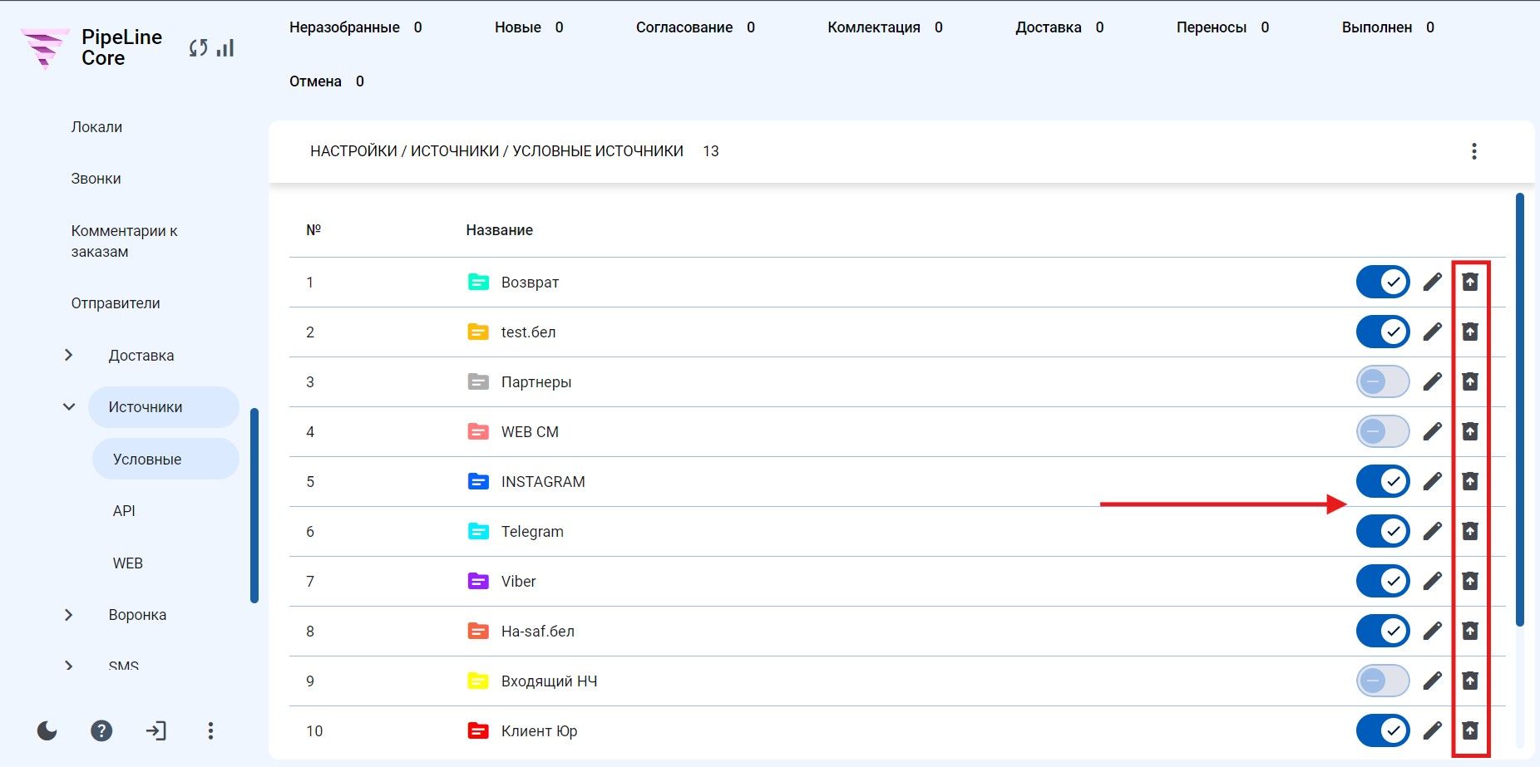Enable the Партнеры source toggle
This screenshot has width=1540, height=767.
(1383, 381)
